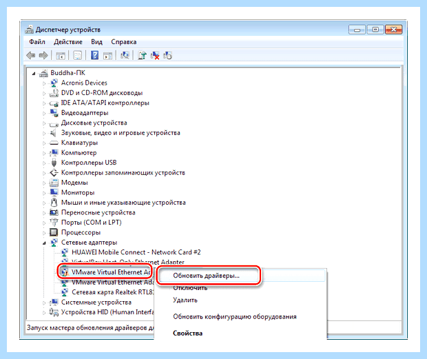Screen dimensions: 427x359
Task: Select the Мониторы tree row
Action: [78, 192]
